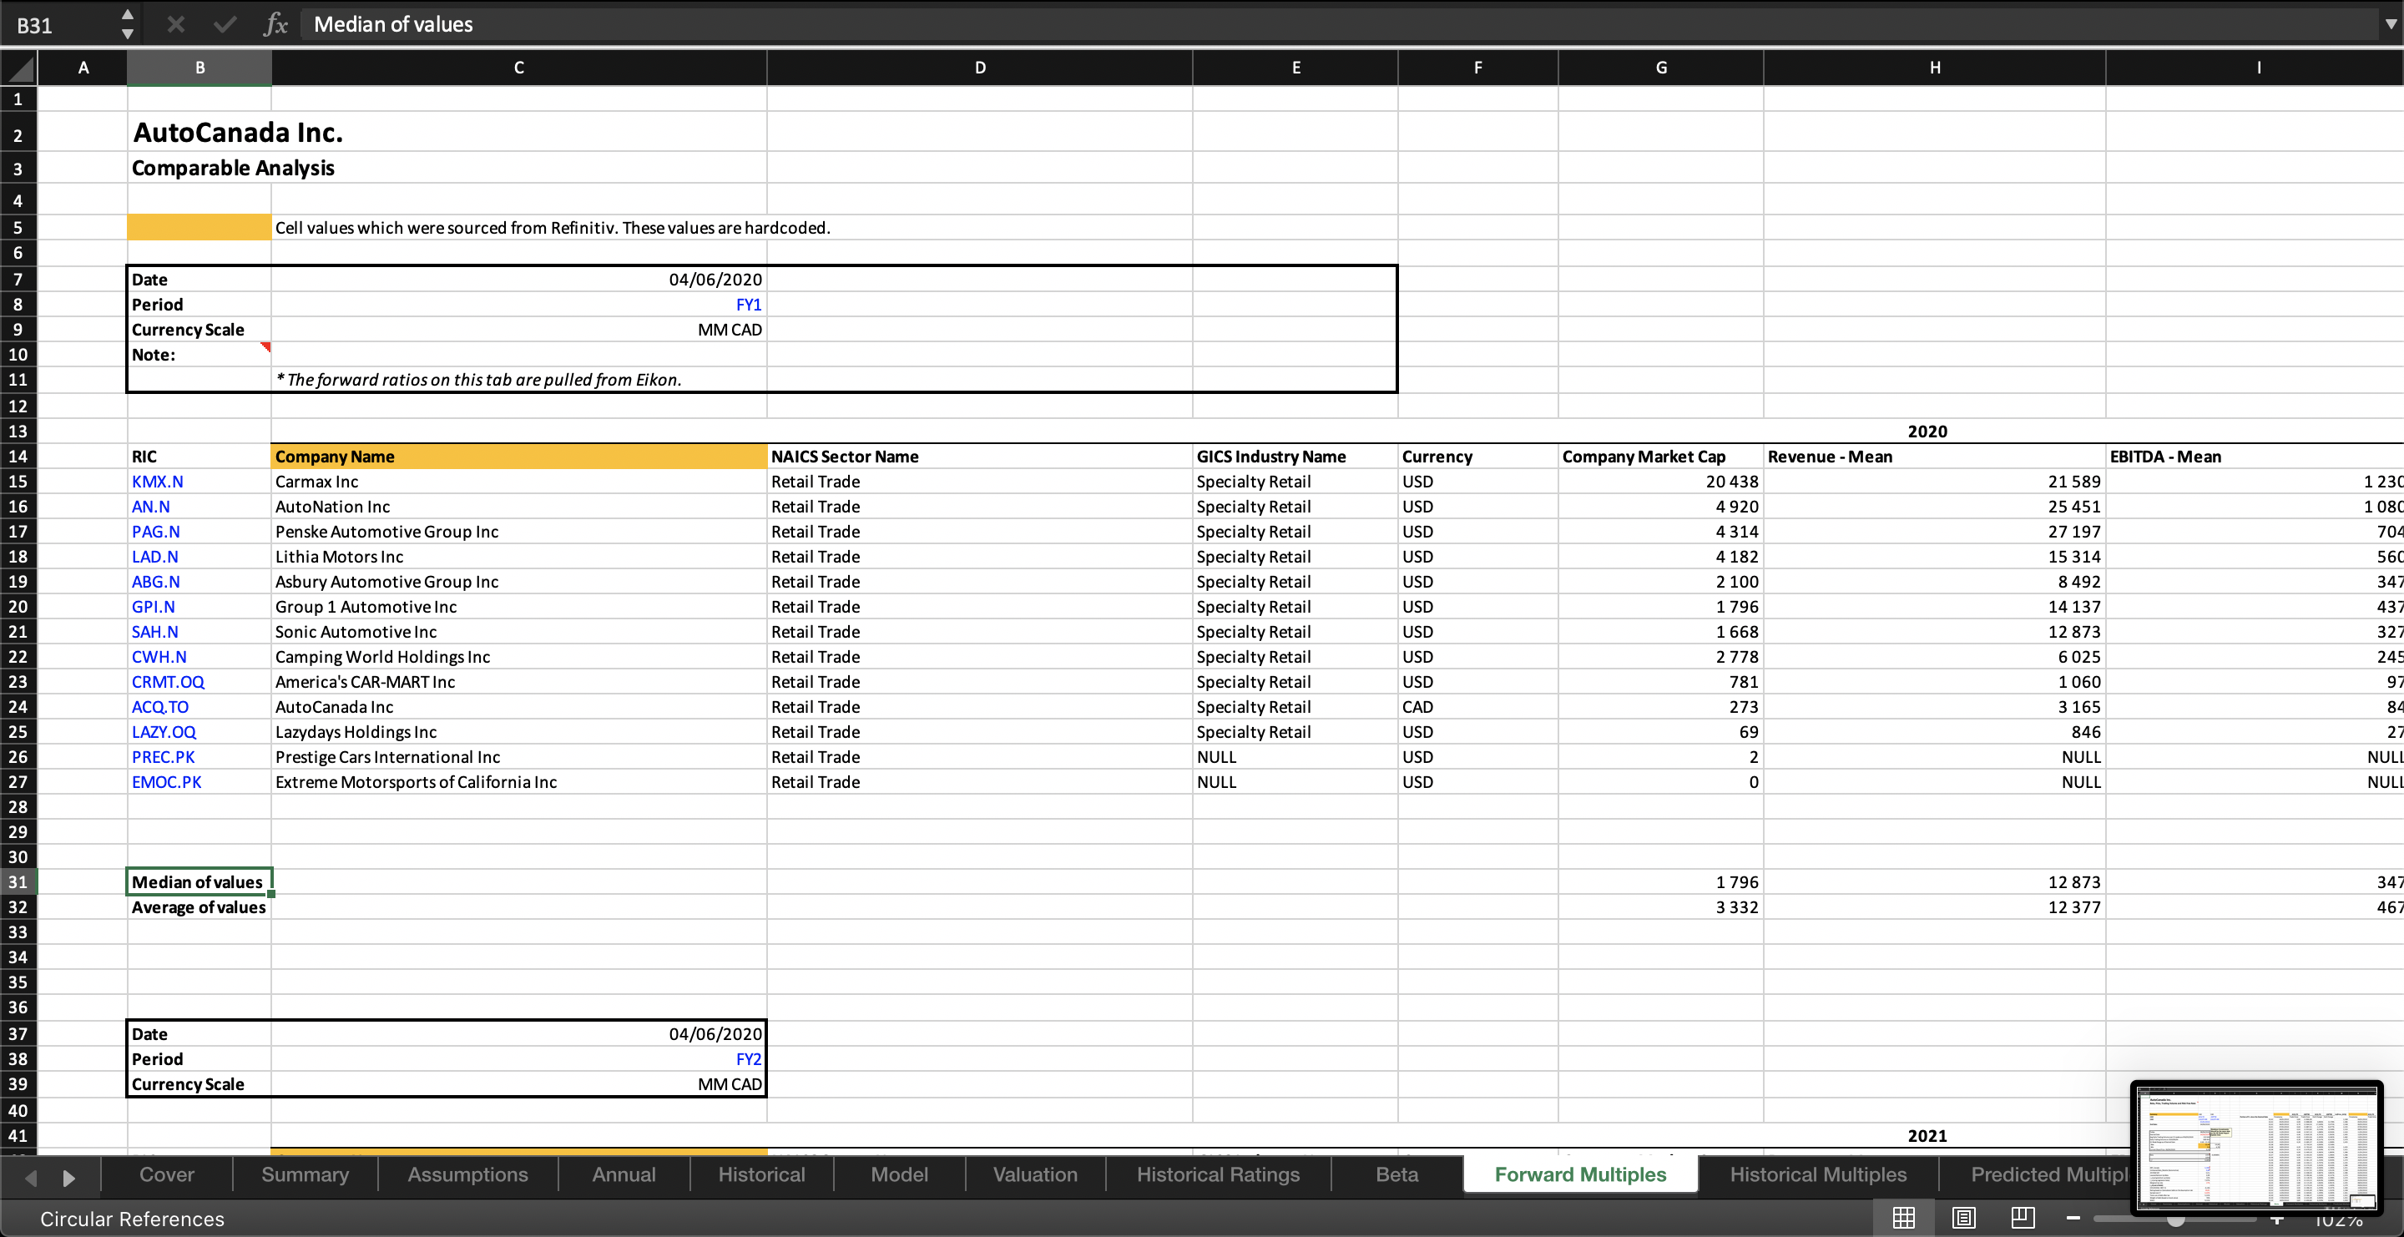Click the formula bar input field
This screenshot has width=2404, height=1237.
tap(1339, 24)
